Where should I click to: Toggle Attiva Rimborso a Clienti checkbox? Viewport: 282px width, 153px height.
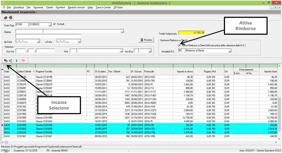pyautogui.click(x=180, y=45)
